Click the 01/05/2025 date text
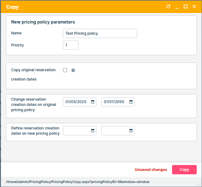This screenshot has height=187, width=202. click(x=76, y=102)
